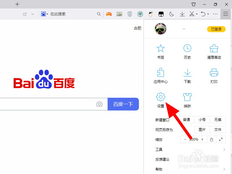
Task: Click the undo restore arrow icon
Action: click(x=203, y=14)
